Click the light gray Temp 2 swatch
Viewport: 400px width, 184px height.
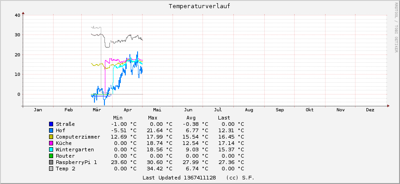click(x=51, y=169)
